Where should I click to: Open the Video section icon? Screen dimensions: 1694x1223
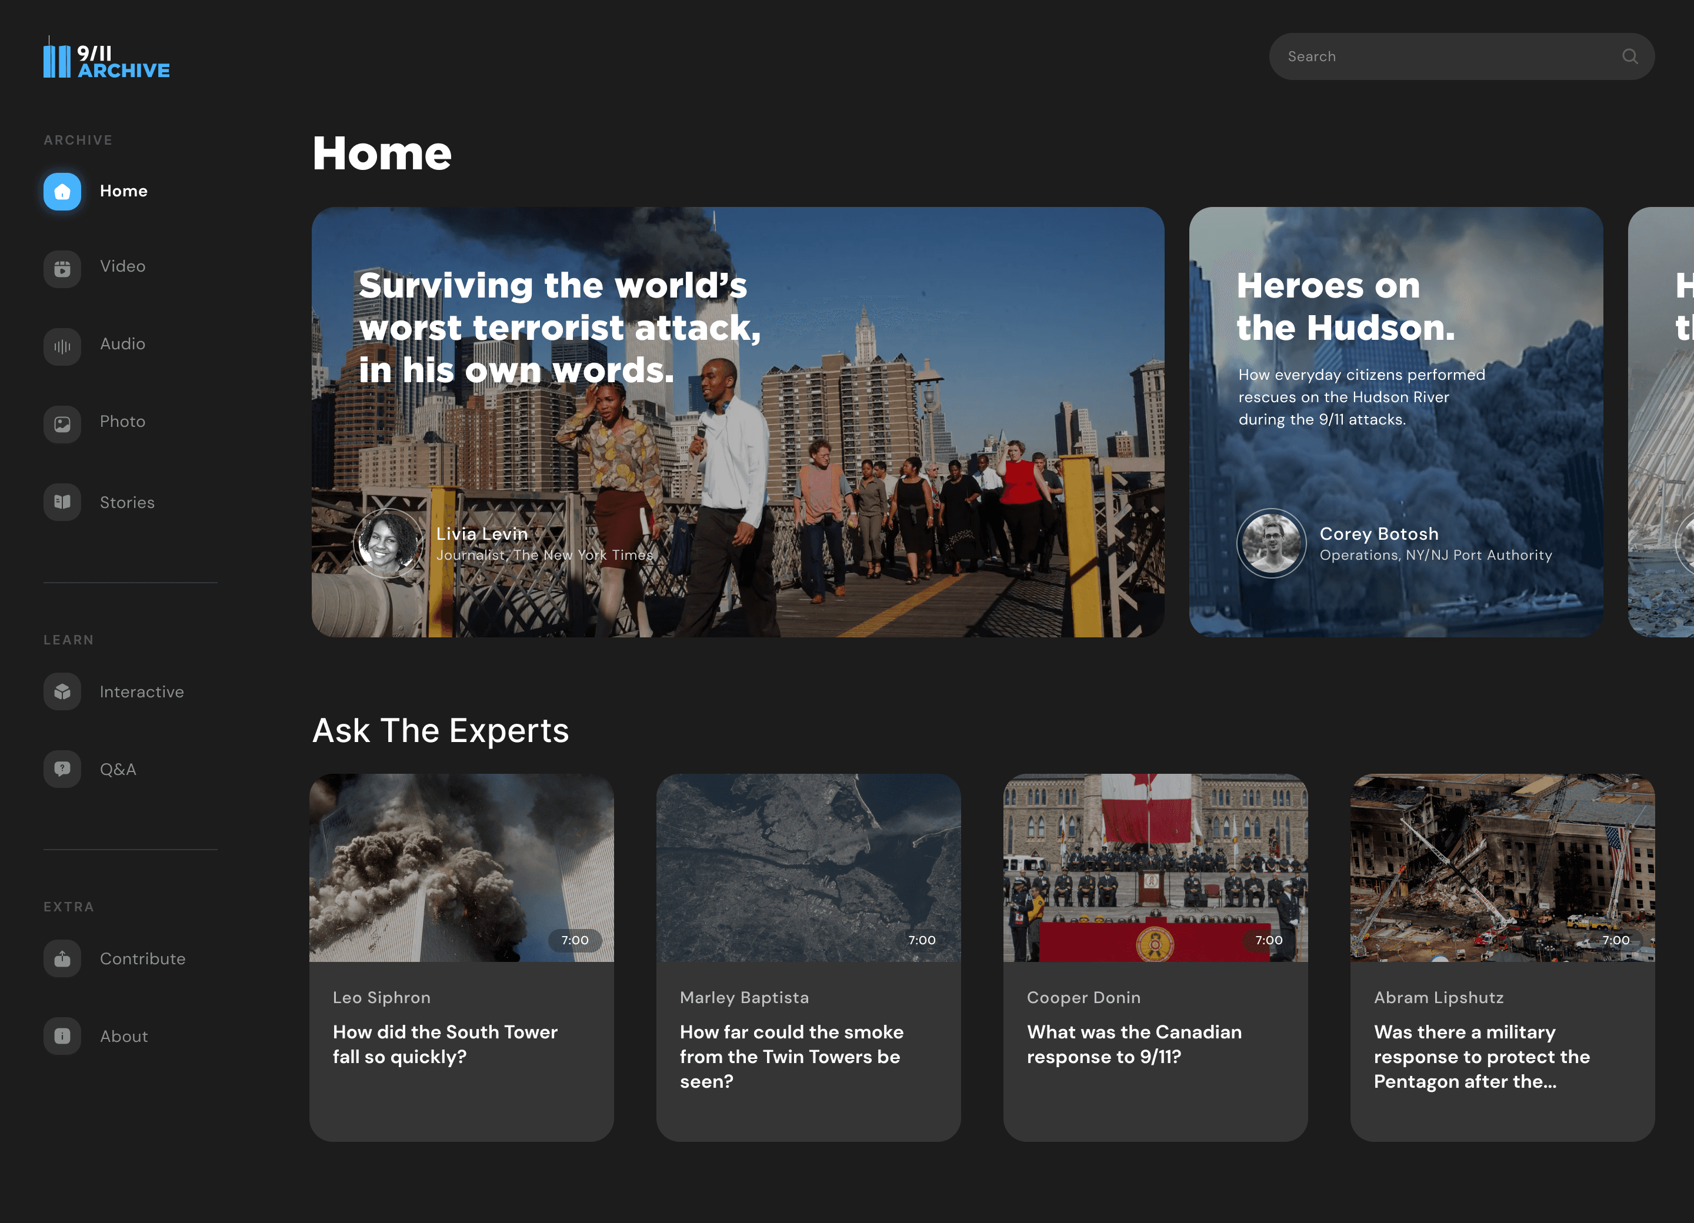[62, 268]
